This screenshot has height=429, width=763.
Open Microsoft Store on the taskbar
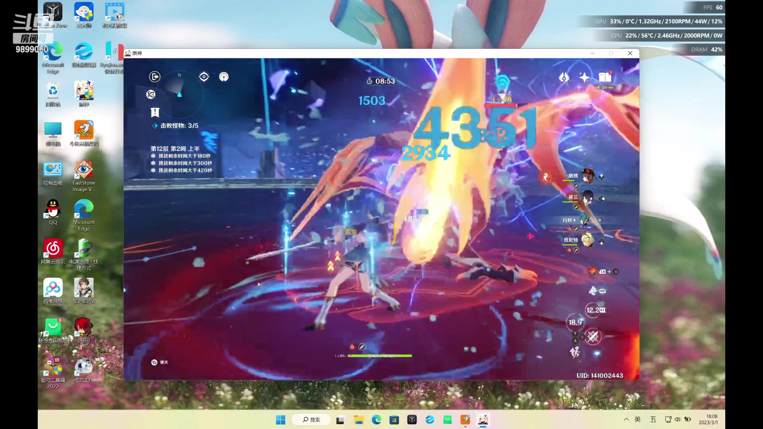pyautogui.click(x=394, y=420)
